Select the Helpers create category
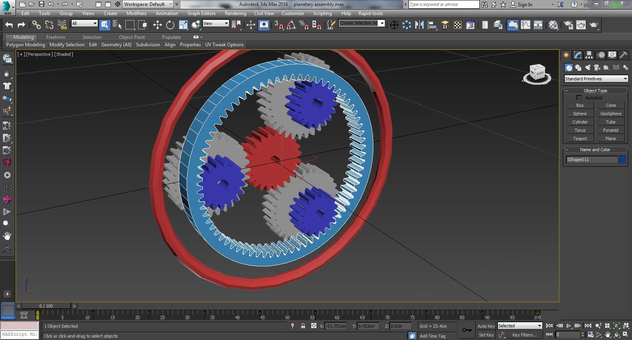Viewport: 632px width, 340px height. pos(607,68)
